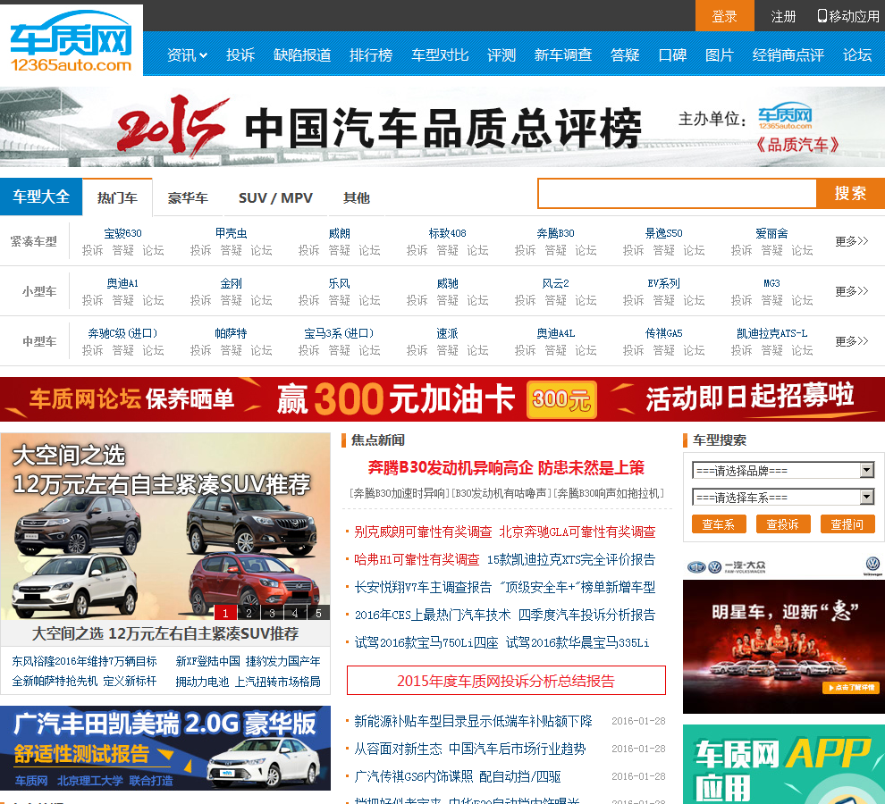Viewport: 885px width, 804px height.
Task: Select slide 1 in the carousel
Action: (225, 613)
